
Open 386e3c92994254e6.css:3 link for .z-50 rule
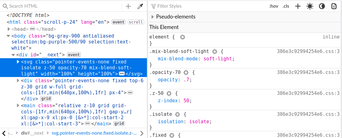pos(308,93)
